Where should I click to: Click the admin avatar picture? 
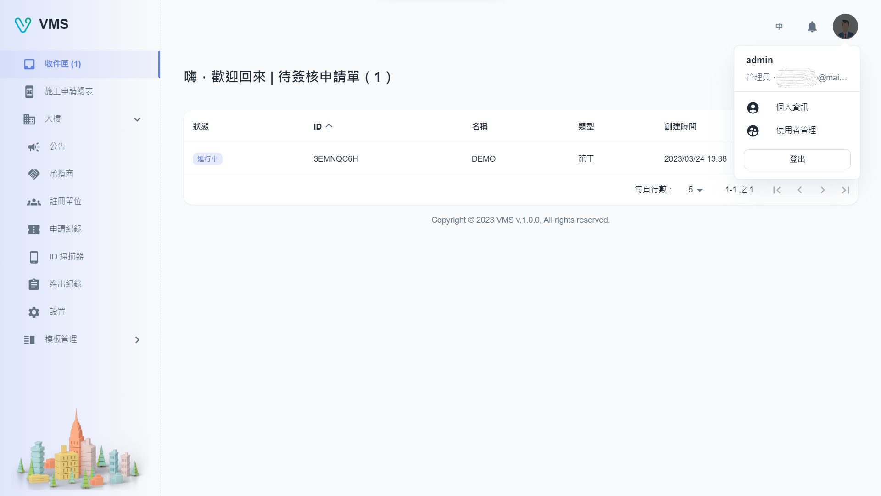845,26
